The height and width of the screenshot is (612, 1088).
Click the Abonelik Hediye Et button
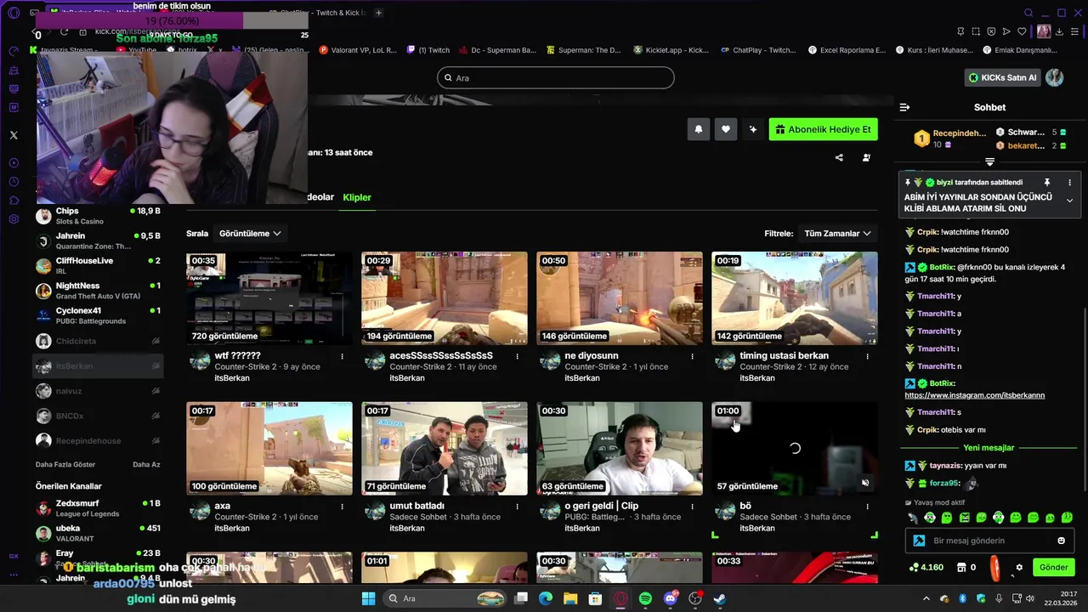tap(824, 129)
